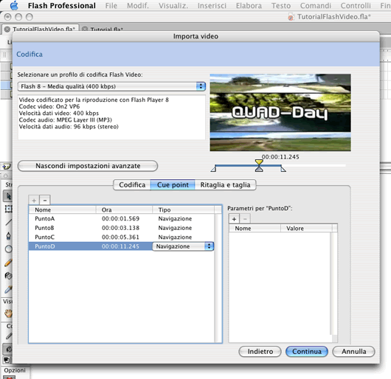Add a new cue point with plus

(x=34, y=200)
